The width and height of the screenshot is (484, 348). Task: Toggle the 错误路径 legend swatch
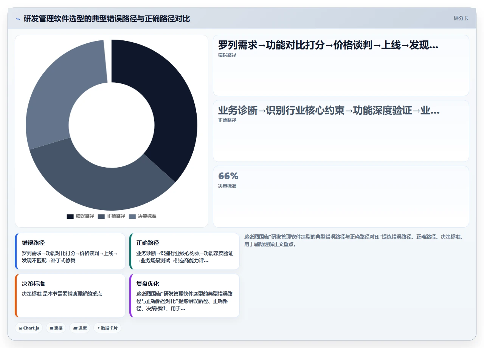click(70, 217)
